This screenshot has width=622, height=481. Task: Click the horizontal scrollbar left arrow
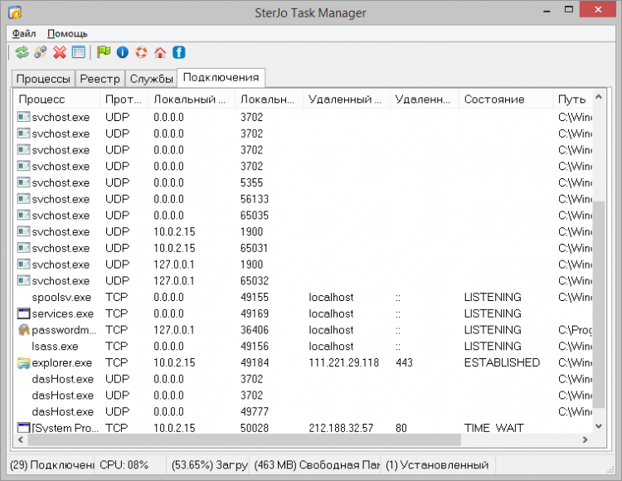click(21, 440)
